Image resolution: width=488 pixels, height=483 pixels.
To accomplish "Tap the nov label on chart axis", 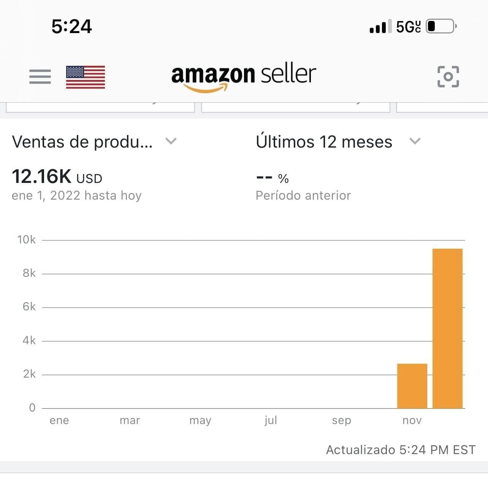I will (x=412, y=420).
